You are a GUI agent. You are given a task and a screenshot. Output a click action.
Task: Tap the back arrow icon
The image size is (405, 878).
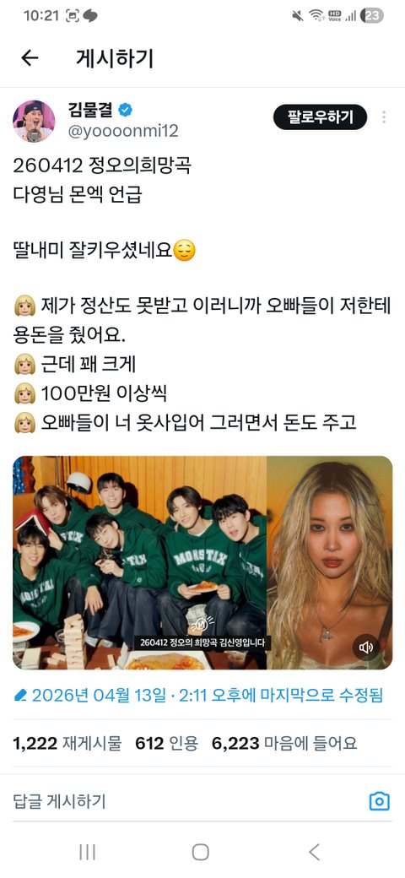30,57
